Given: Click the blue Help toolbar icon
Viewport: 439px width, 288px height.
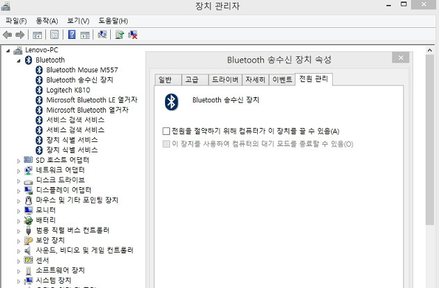Looking at the screenshot, I should pos(72,35).
